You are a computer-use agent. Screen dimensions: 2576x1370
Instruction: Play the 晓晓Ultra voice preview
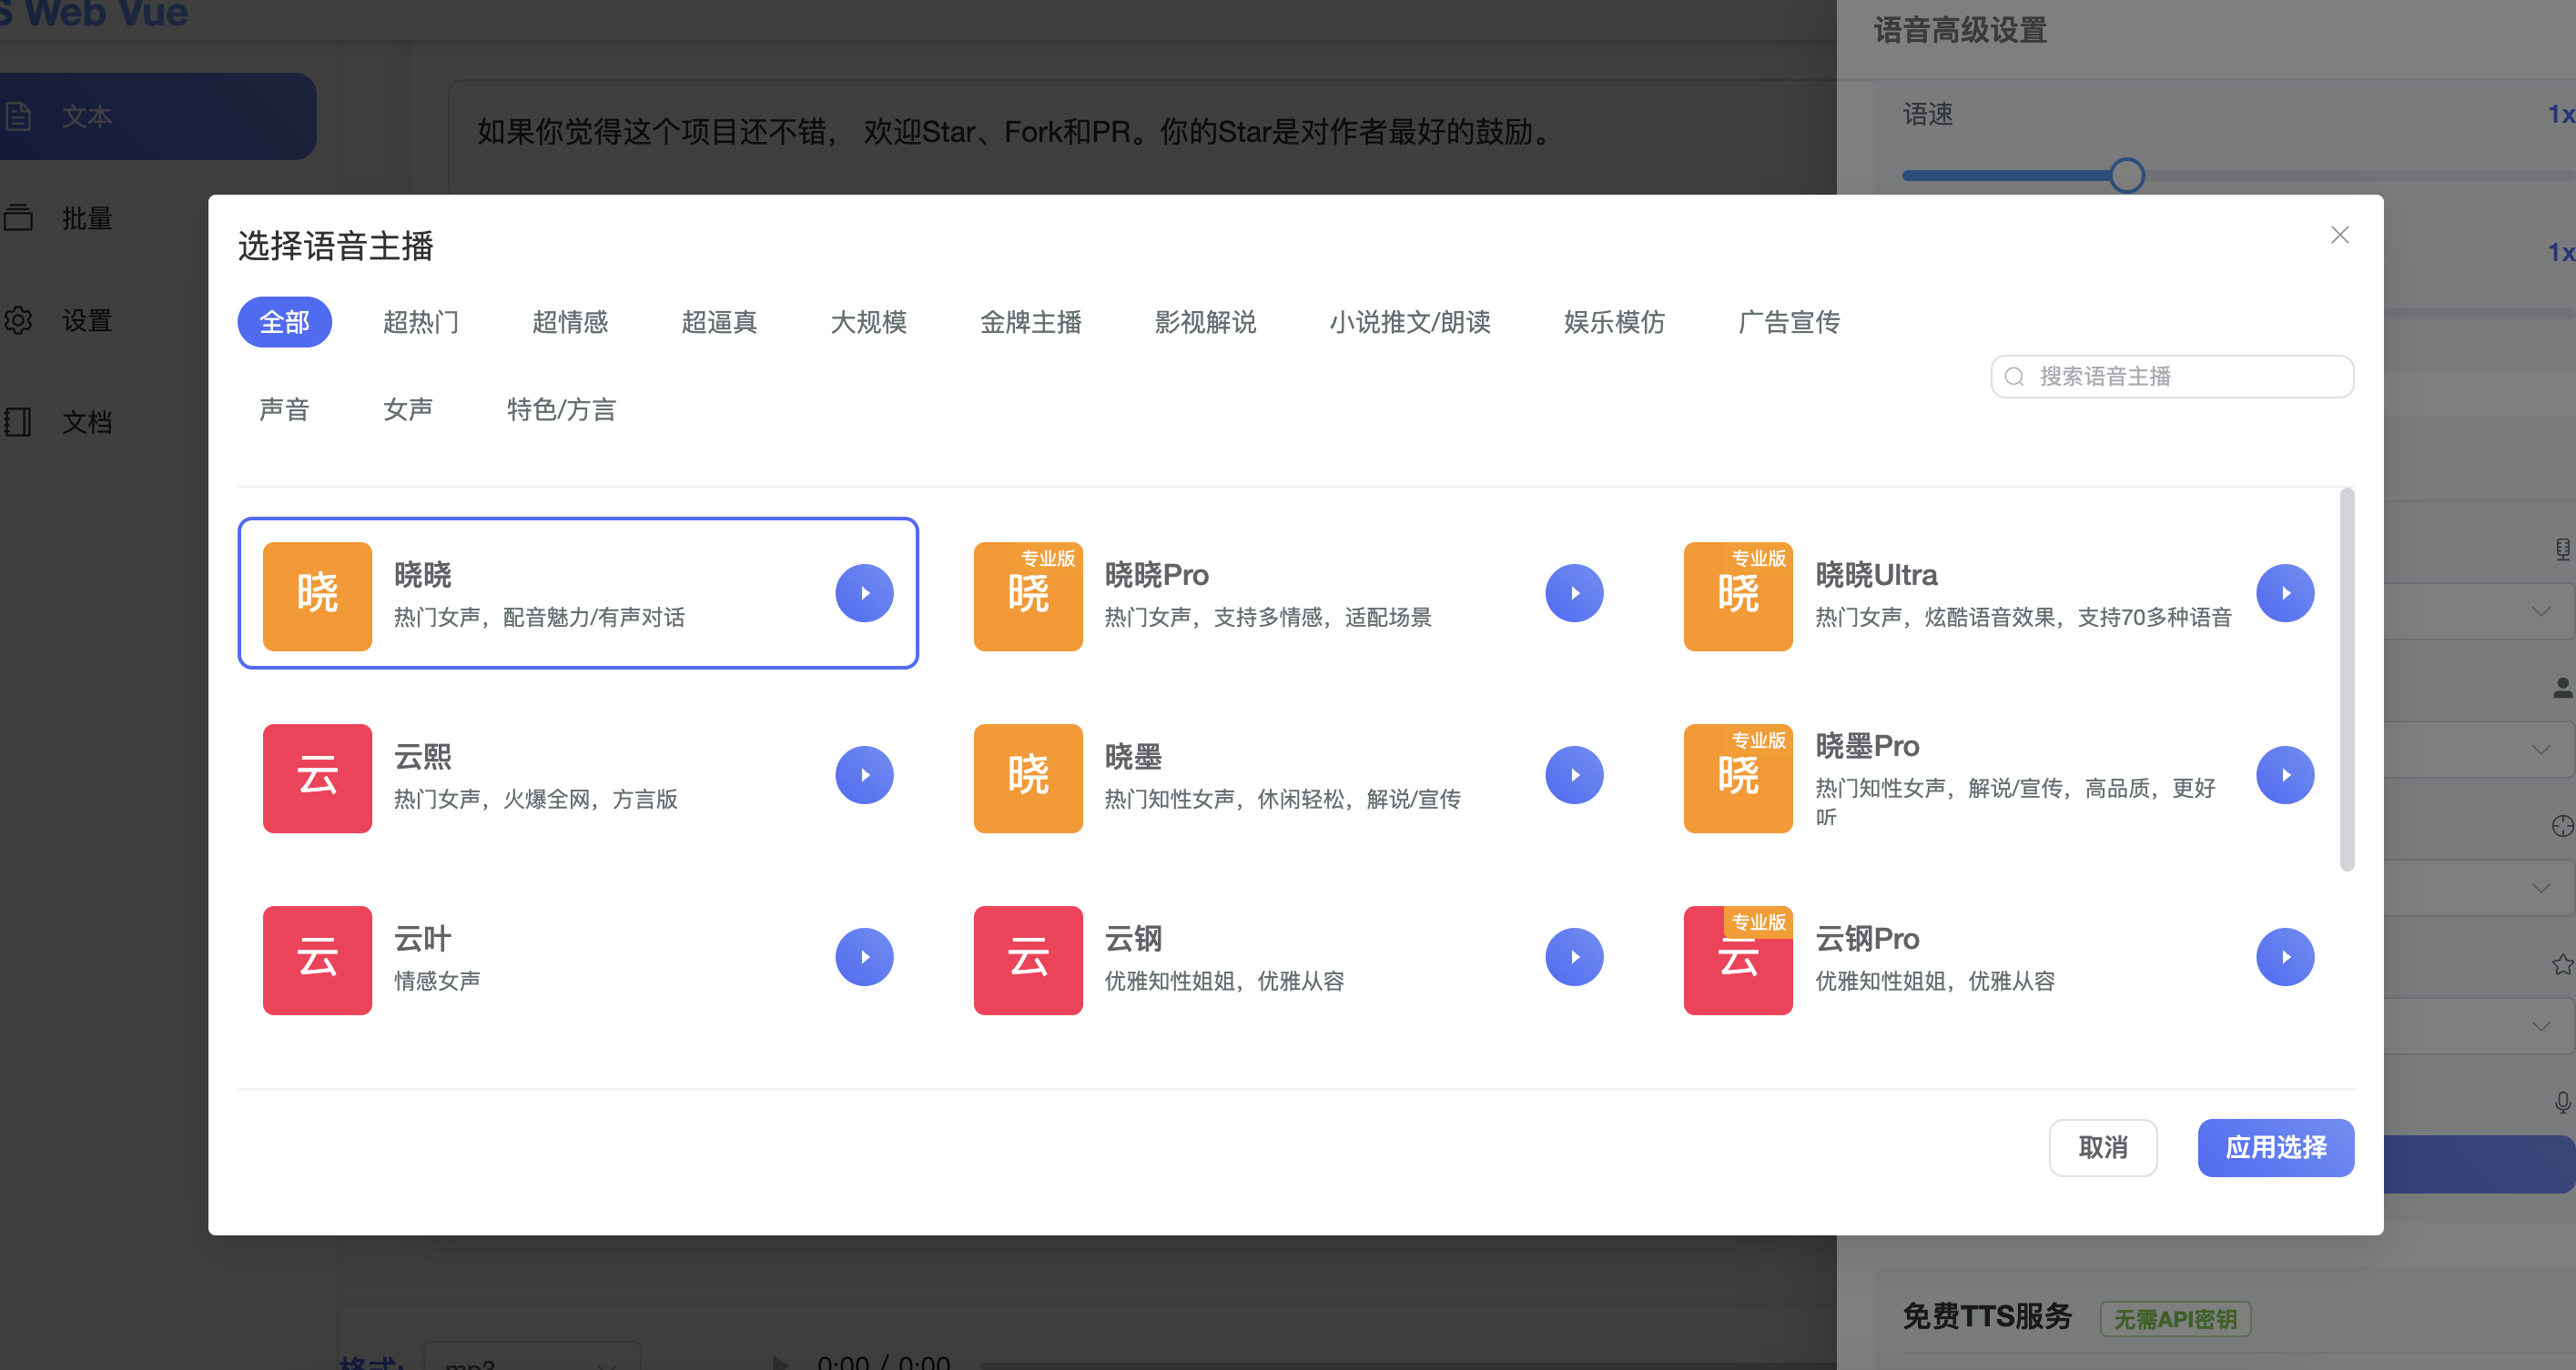pyautogui.click(x=2286, y=591)
